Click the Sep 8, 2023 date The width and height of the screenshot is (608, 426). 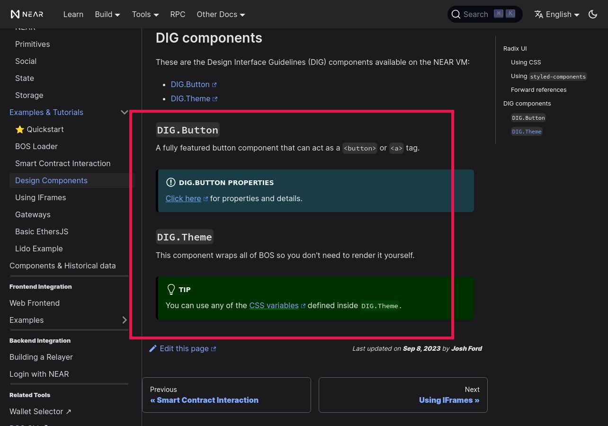tap(421, 348)
